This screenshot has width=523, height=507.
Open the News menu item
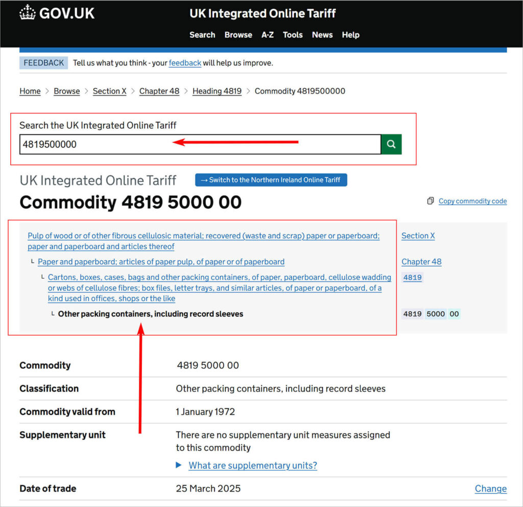322,35
